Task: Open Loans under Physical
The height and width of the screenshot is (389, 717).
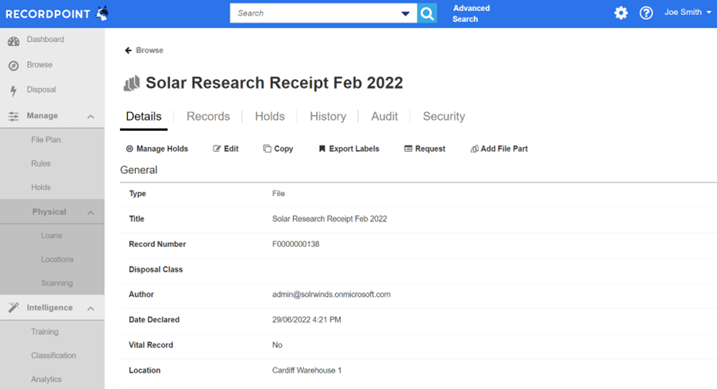Action: click(x=51, y=236)
